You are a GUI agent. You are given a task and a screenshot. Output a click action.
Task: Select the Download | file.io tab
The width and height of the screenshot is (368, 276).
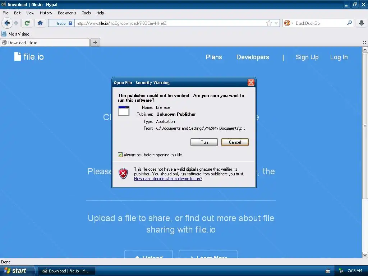click(x=45, y=42)
